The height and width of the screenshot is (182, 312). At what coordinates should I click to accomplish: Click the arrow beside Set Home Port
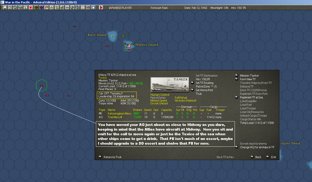coord(192,90)
